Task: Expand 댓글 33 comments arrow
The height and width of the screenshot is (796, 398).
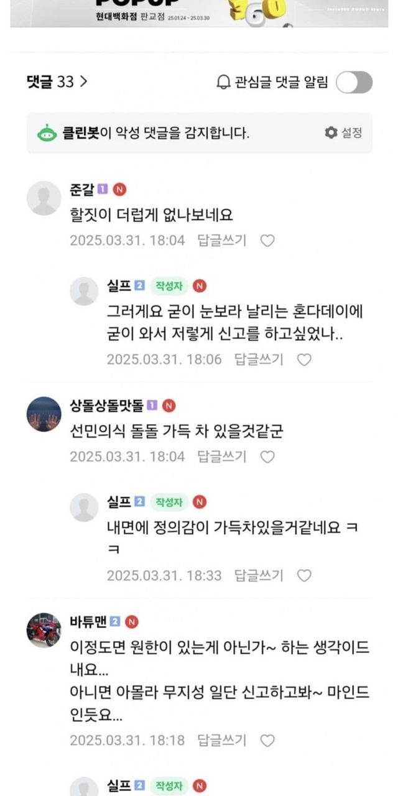Action: click(x=83, y=82)
